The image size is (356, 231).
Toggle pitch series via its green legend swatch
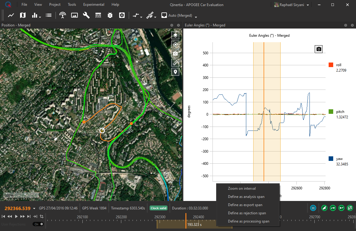click(x=331, y=112)
